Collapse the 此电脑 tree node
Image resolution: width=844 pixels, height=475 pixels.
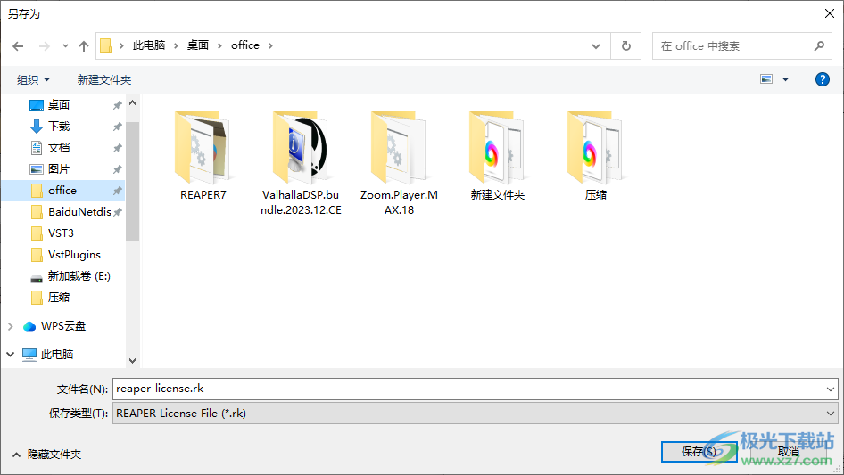pyautogui.click(x=11, y=355)
